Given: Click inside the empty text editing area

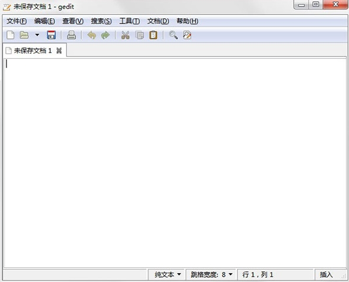Looking at the screenshot, I should pos(175,163).
